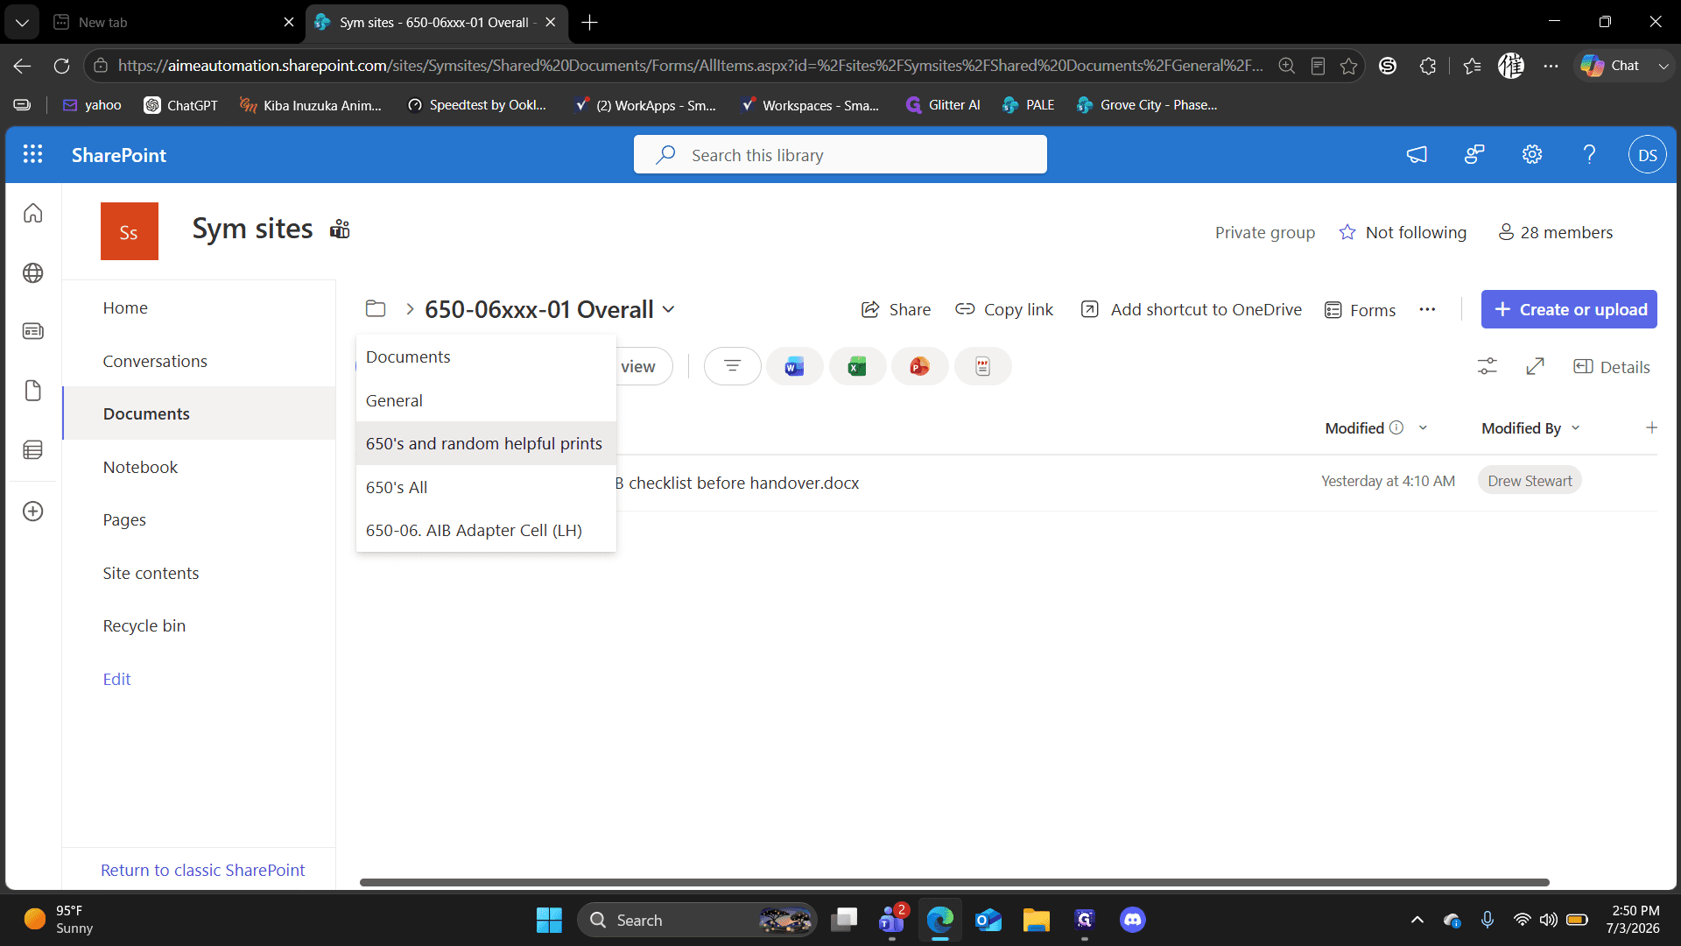Open SharePoint settings gear

pos(1531,154)
